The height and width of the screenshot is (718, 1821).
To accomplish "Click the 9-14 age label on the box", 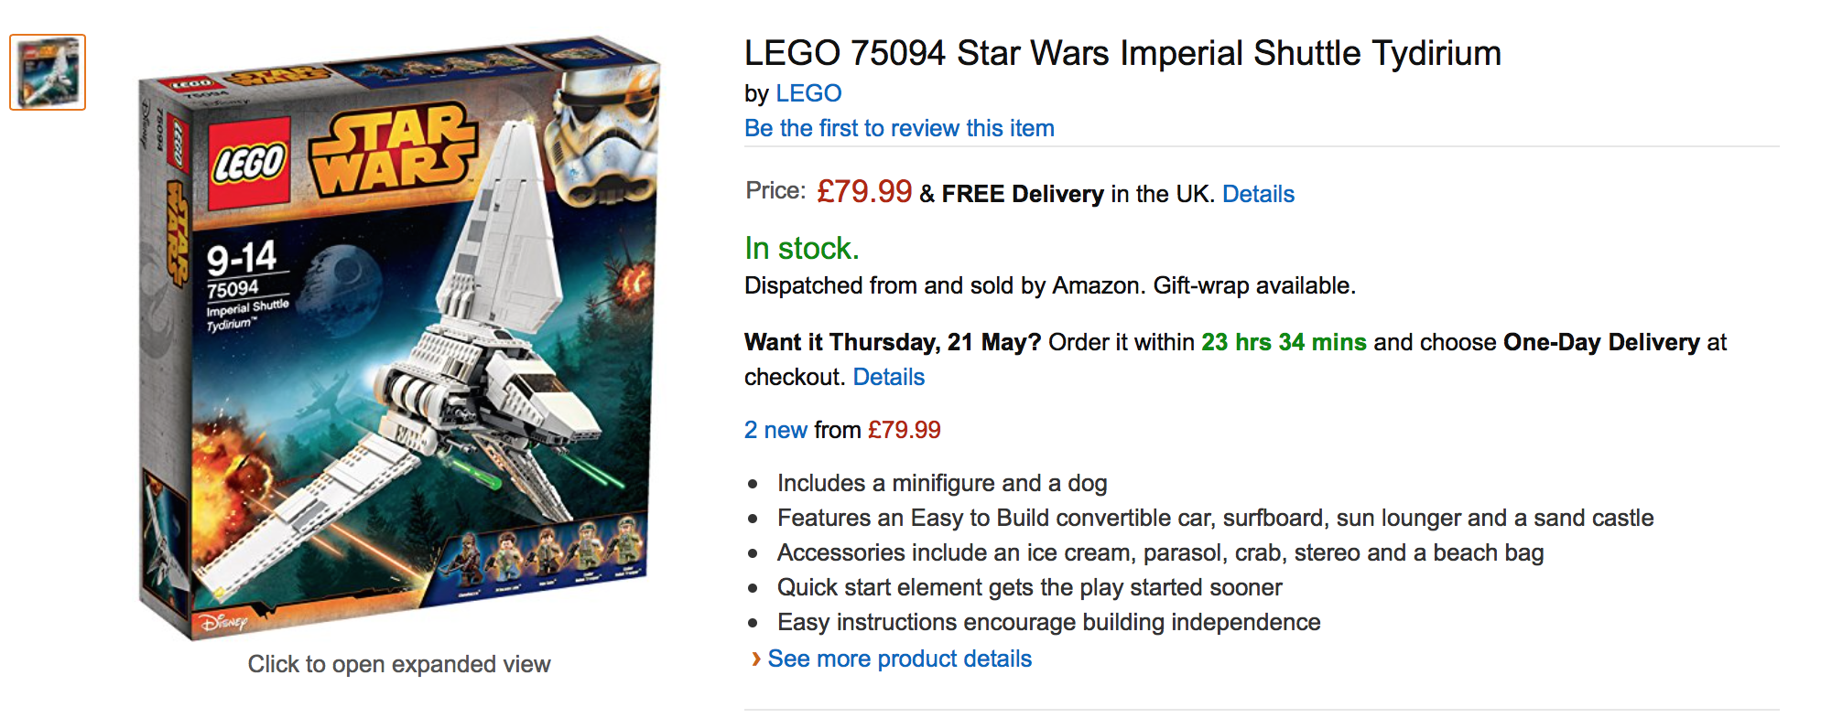I will (x=241, y=258).
